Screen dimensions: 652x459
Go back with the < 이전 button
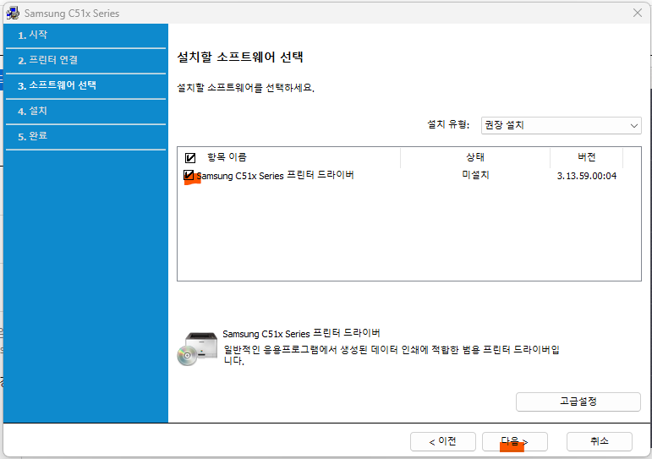coord(443,441)
